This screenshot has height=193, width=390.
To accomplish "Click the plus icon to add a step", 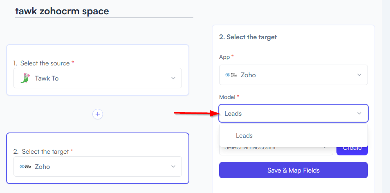I will click(x=98, y=114).
